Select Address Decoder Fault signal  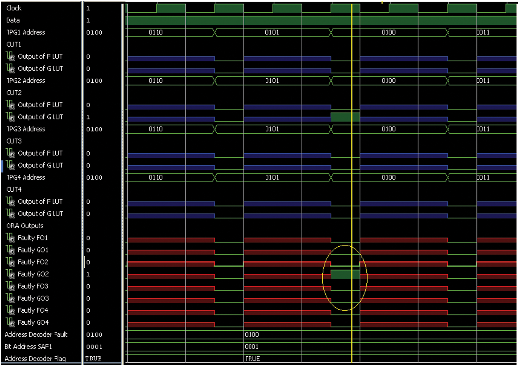(x=36, y=334)
